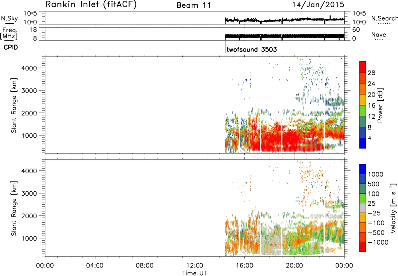
Task: Click the power panel 'Slant Range [km]' label
Action: [x=14, y=105]
